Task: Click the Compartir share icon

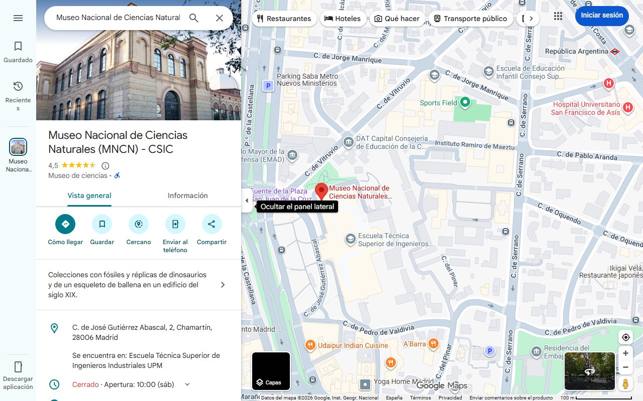Action: 211,224
